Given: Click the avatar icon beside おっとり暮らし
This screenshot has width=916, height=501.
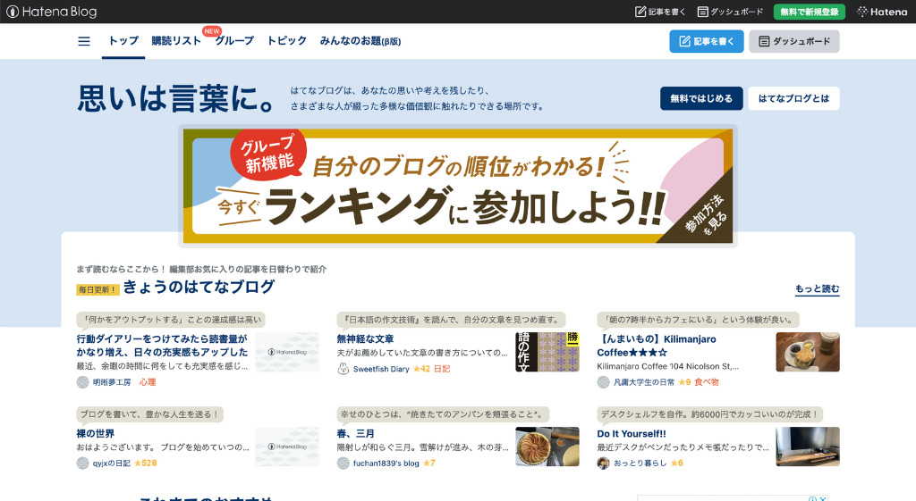Looking at the screenshot, I should click(604, 463).
